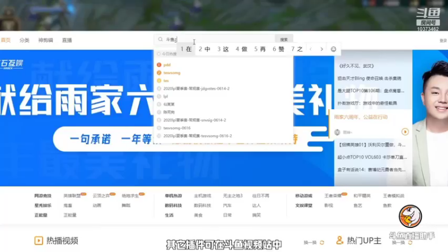This screenshot has height=252, width=448.
Task: Select hot search suggestion tes
Action: [166, 81]
